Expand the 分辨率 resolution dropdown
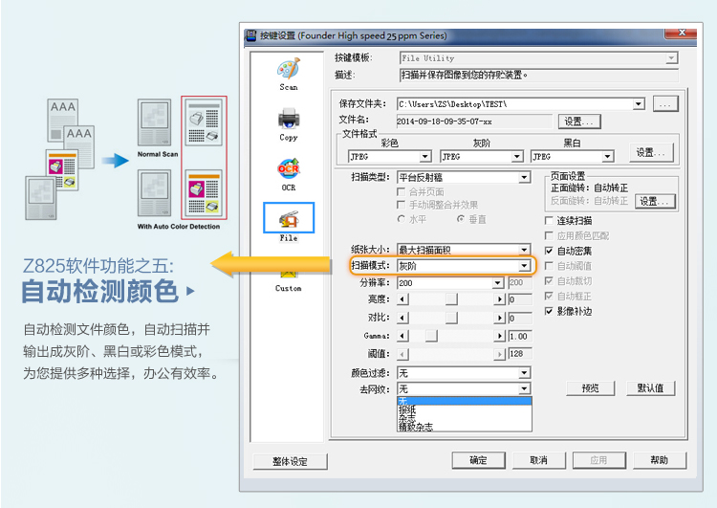Image resolution: width=717 pixels, height=508 pixels. click(497, 283)
